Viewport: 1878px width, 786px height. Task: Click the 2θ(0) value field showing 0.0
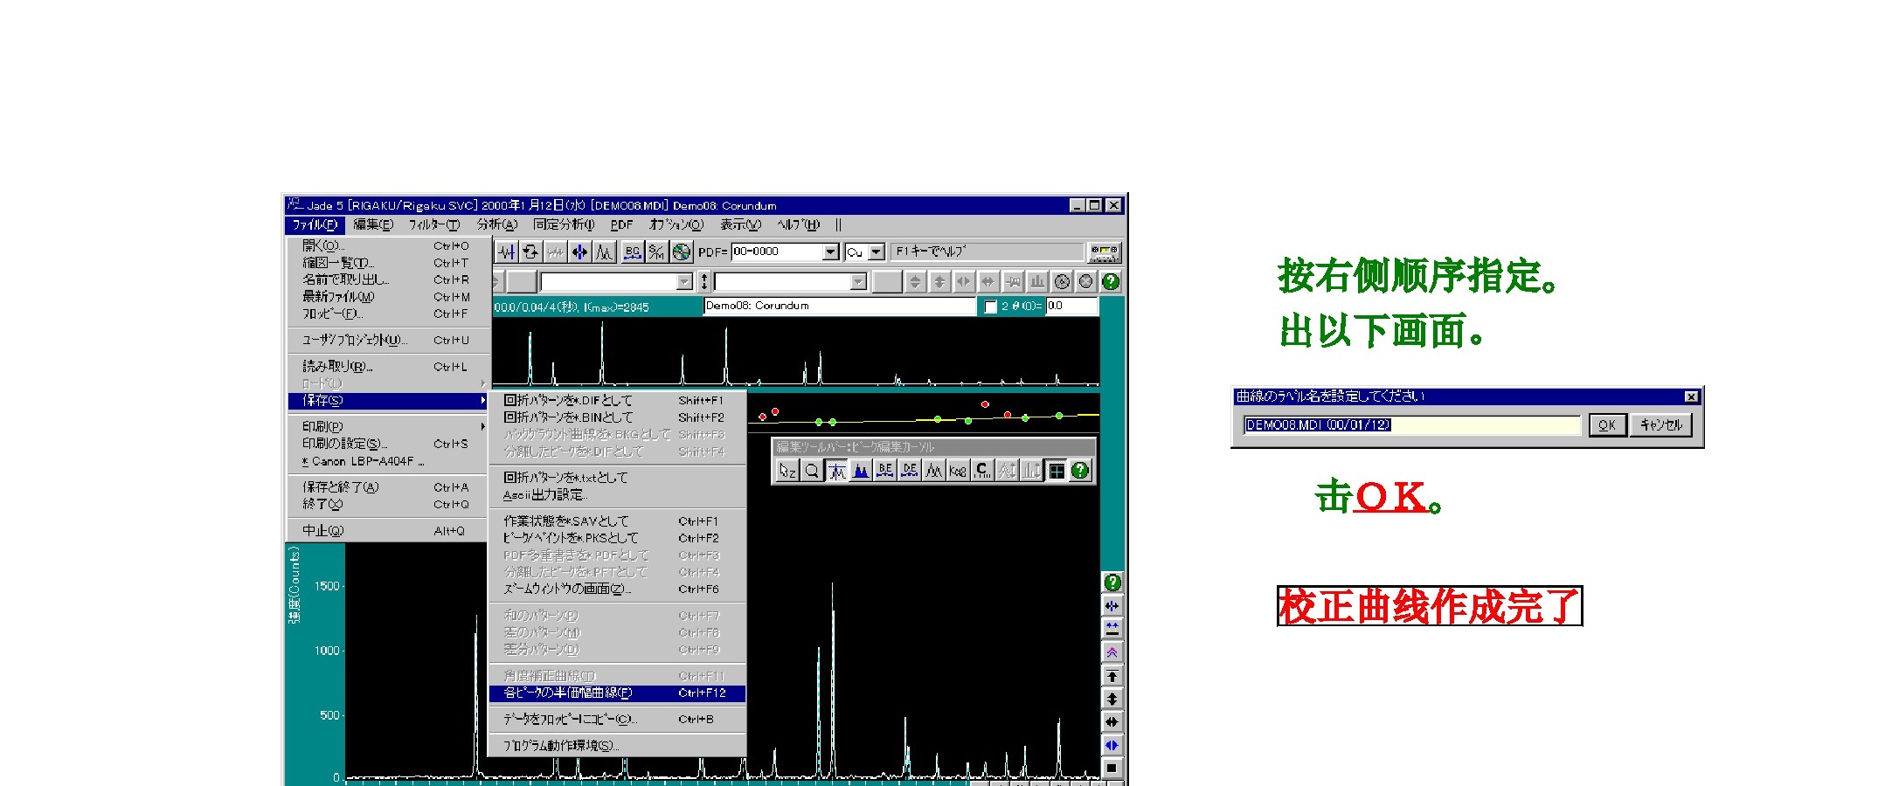(x=1071, y=307)
